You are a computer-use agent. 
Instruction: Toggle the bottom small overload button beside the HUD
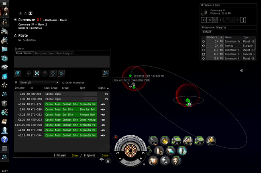pyautogui.click(x=149, y=154)
